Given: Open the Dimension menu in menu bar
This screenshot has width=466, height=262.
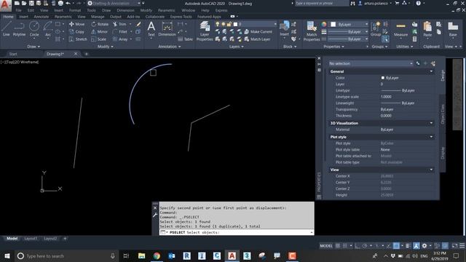Looking at the screenshot, I should coord(125,10).
